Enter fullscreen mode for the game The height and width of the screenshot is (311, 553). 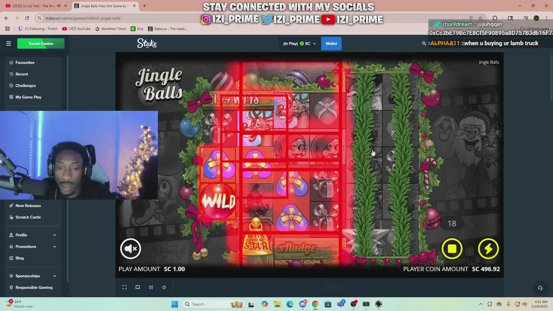pyautogui.click(x=124, y=287)
